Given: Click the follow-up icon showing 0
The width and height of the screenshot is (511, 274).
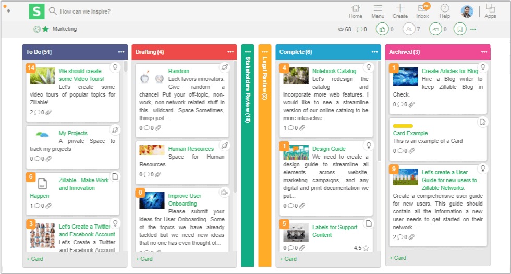Looking at the screenshot, I should [x=435, y=29].
